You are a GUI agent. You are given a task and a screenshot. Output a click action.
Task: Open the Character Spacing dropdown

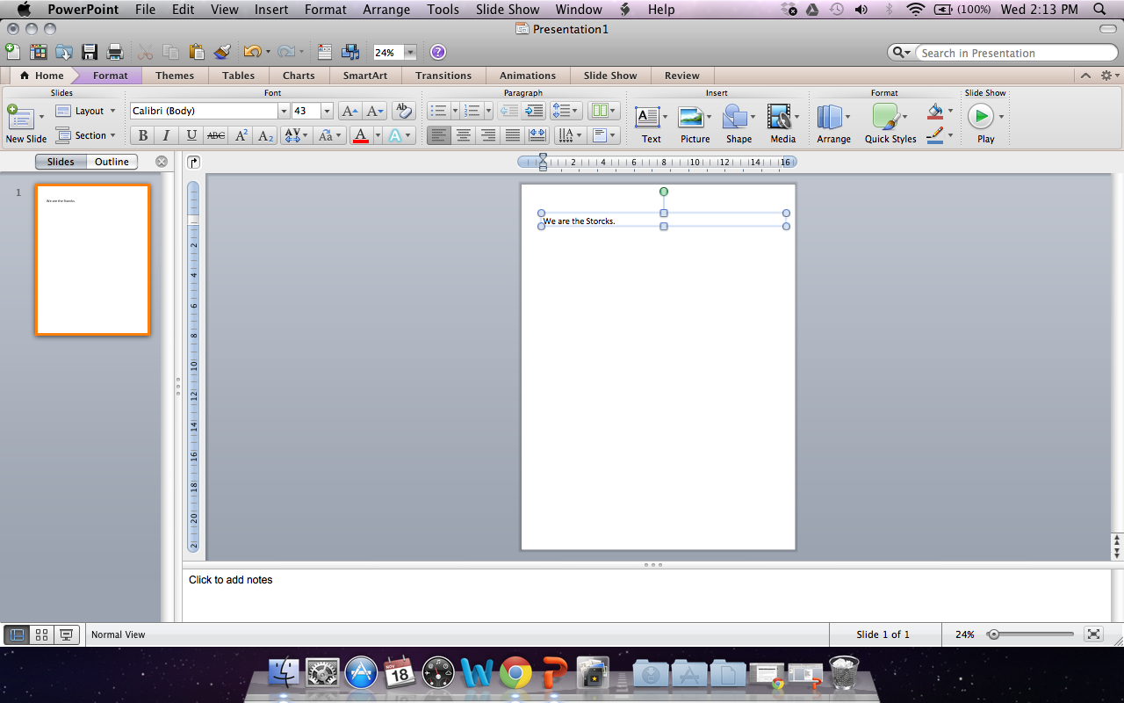pyautogui.click(x=296, y=135)
